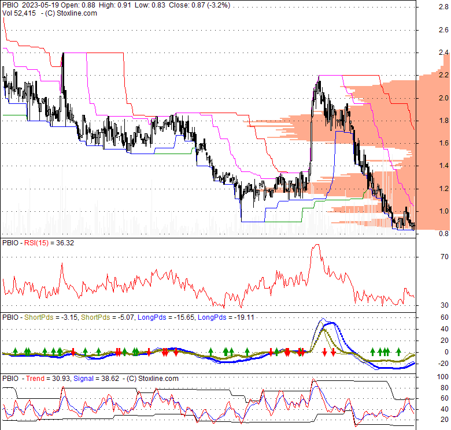Click the 'High: 0.91' value in header
The height and width of the screenshot is (430, 451).
tap(114, 5)
